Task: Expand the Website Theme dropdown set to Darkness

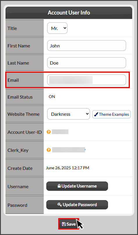Action: coord(68,114)
